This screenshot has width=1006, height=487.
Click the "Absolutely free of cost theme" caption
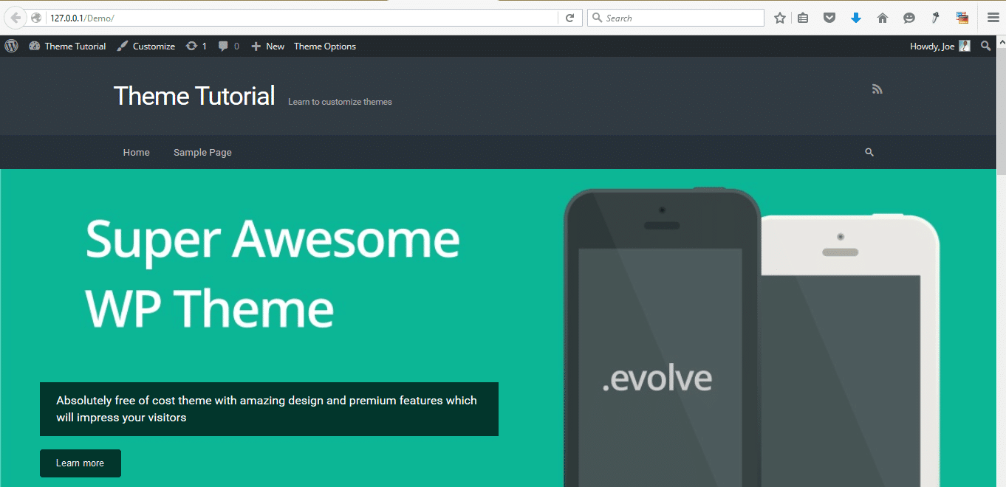[269, 409]
